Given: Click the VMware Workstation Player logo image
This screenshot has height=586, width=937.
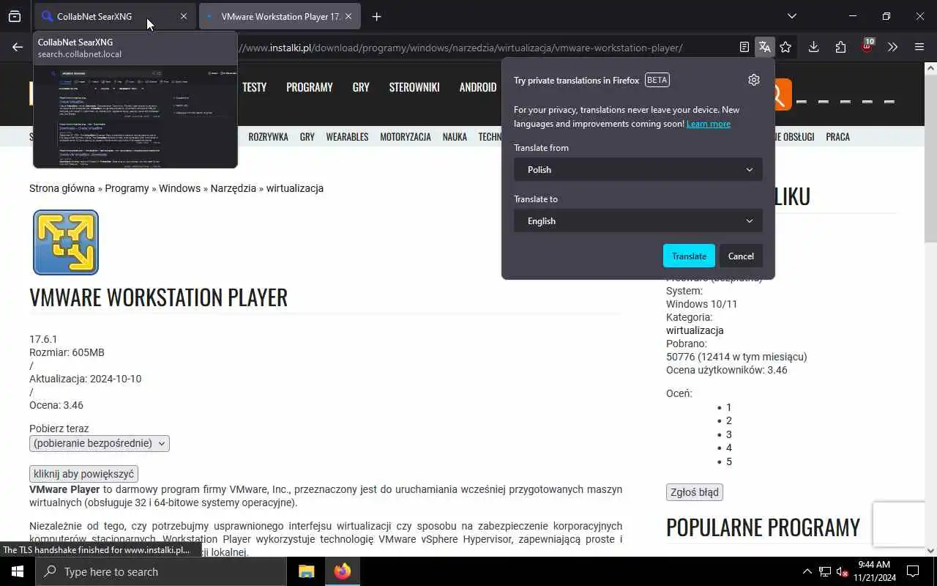Looking at the screenshot, I should tap(66, 242).
